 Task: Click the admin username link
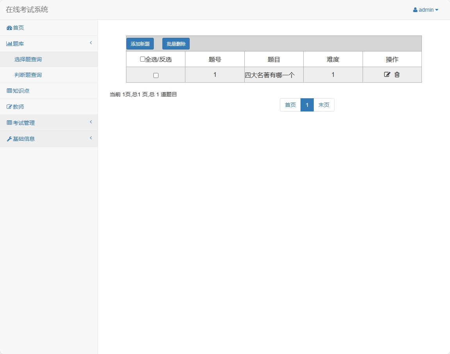coord(426,10)
